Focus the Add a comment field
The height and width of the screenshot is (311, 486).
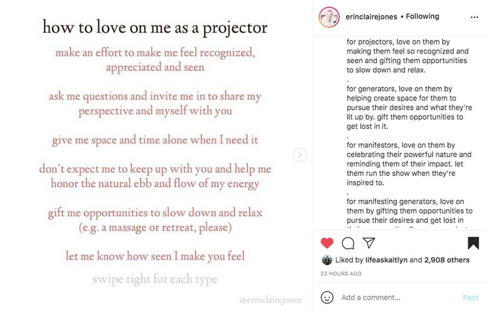tap(399, 298)
